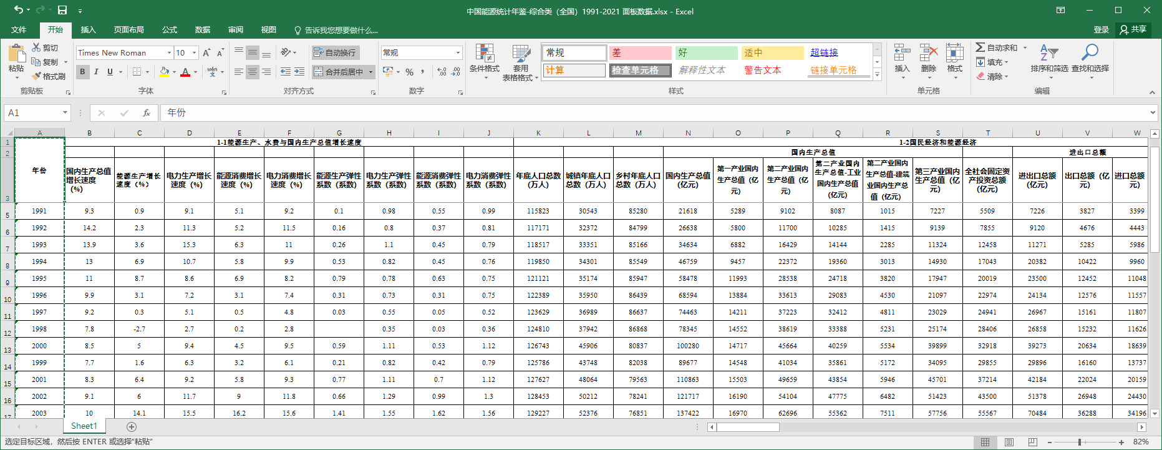Screen dimensions: 1162x450
Task: Toggle Wrap Text (自动换行)
Action: 335,52
